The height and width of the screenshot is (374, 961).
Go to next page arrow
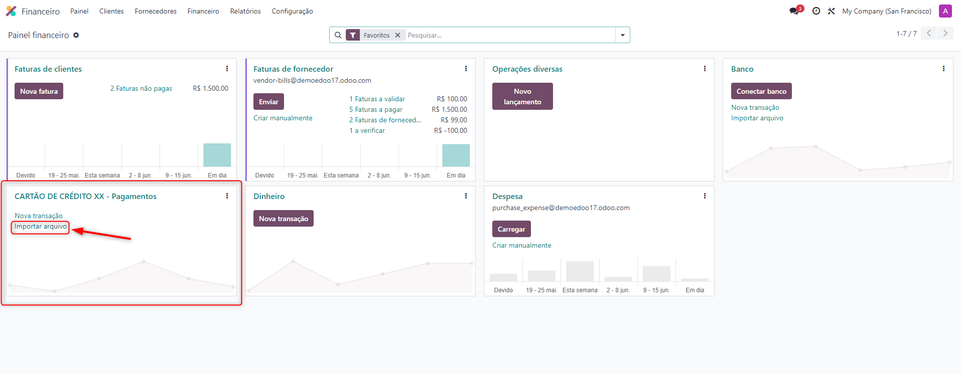(945, 33)
